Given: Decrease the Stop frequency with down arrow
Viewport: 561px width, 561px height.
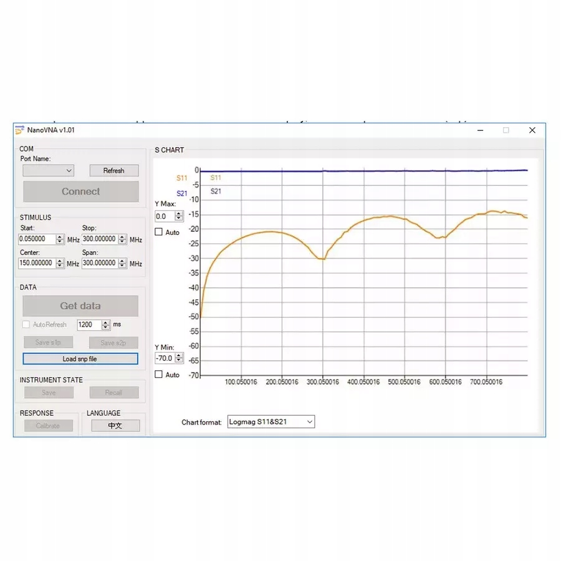Looking at the screenshot, I should [x=122, y=241].
